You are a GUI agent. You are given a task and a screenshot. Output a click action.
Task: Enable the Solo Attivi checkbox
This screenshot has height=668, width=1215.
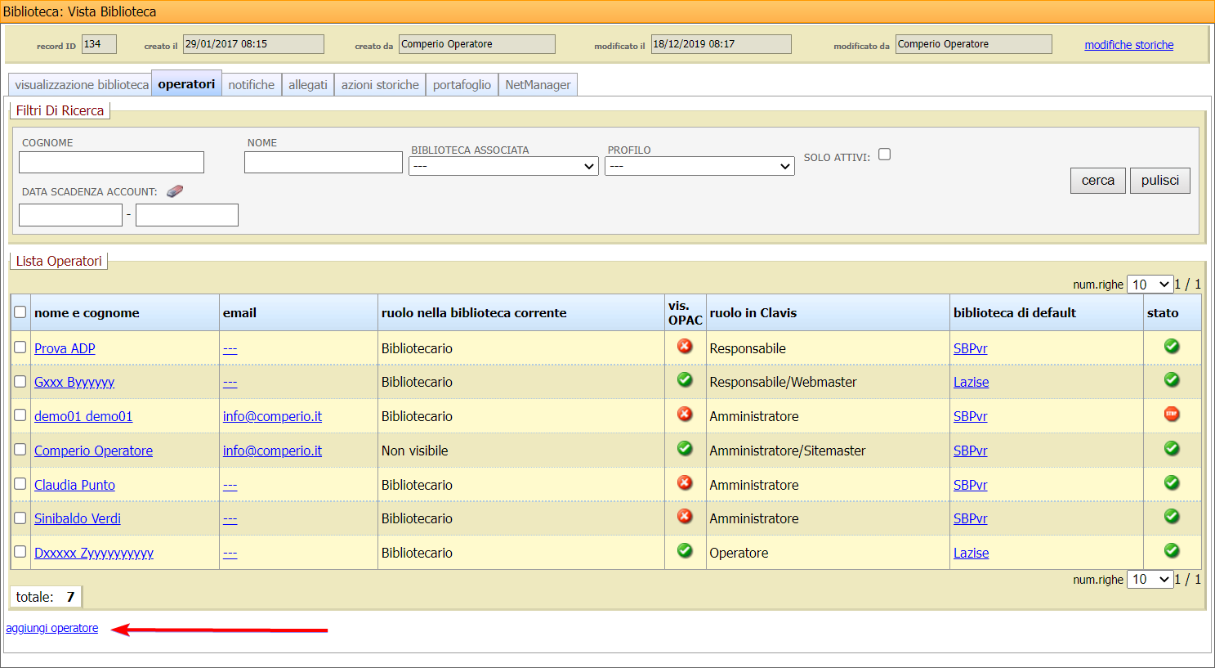pyautogui.click(x=884, y=155)
